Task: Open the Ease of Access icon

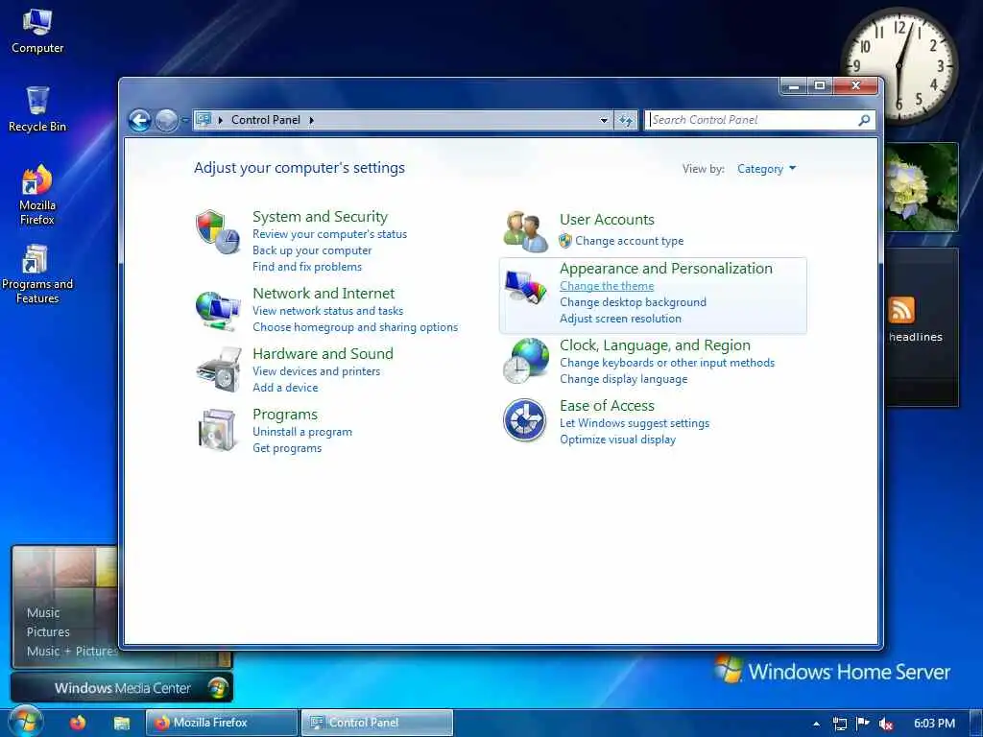Action: tap(525, 420)
